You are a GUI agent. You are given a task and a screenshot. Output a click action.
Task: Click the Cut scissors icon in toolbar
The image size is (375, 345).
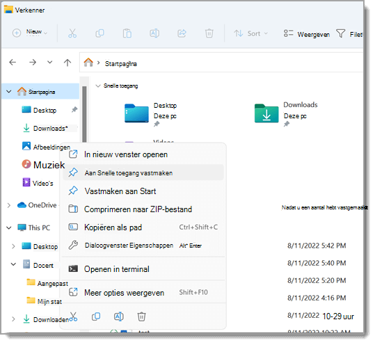tap(72, 33)
